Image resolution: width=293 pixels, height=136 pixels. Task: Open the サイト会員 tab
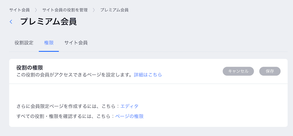[76, 43]
